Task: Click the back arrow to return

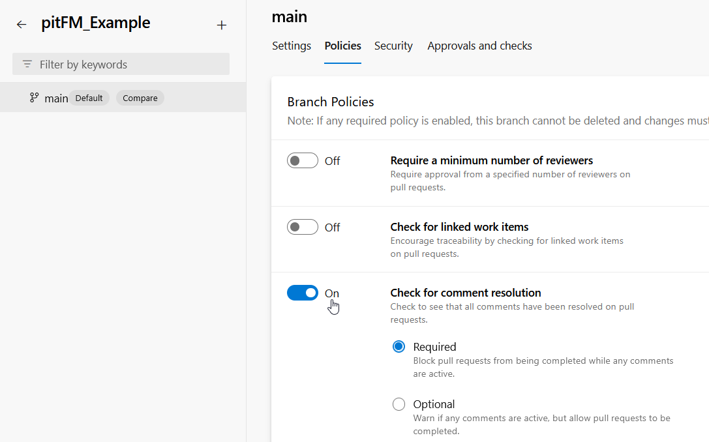Action: click(21, 23)
